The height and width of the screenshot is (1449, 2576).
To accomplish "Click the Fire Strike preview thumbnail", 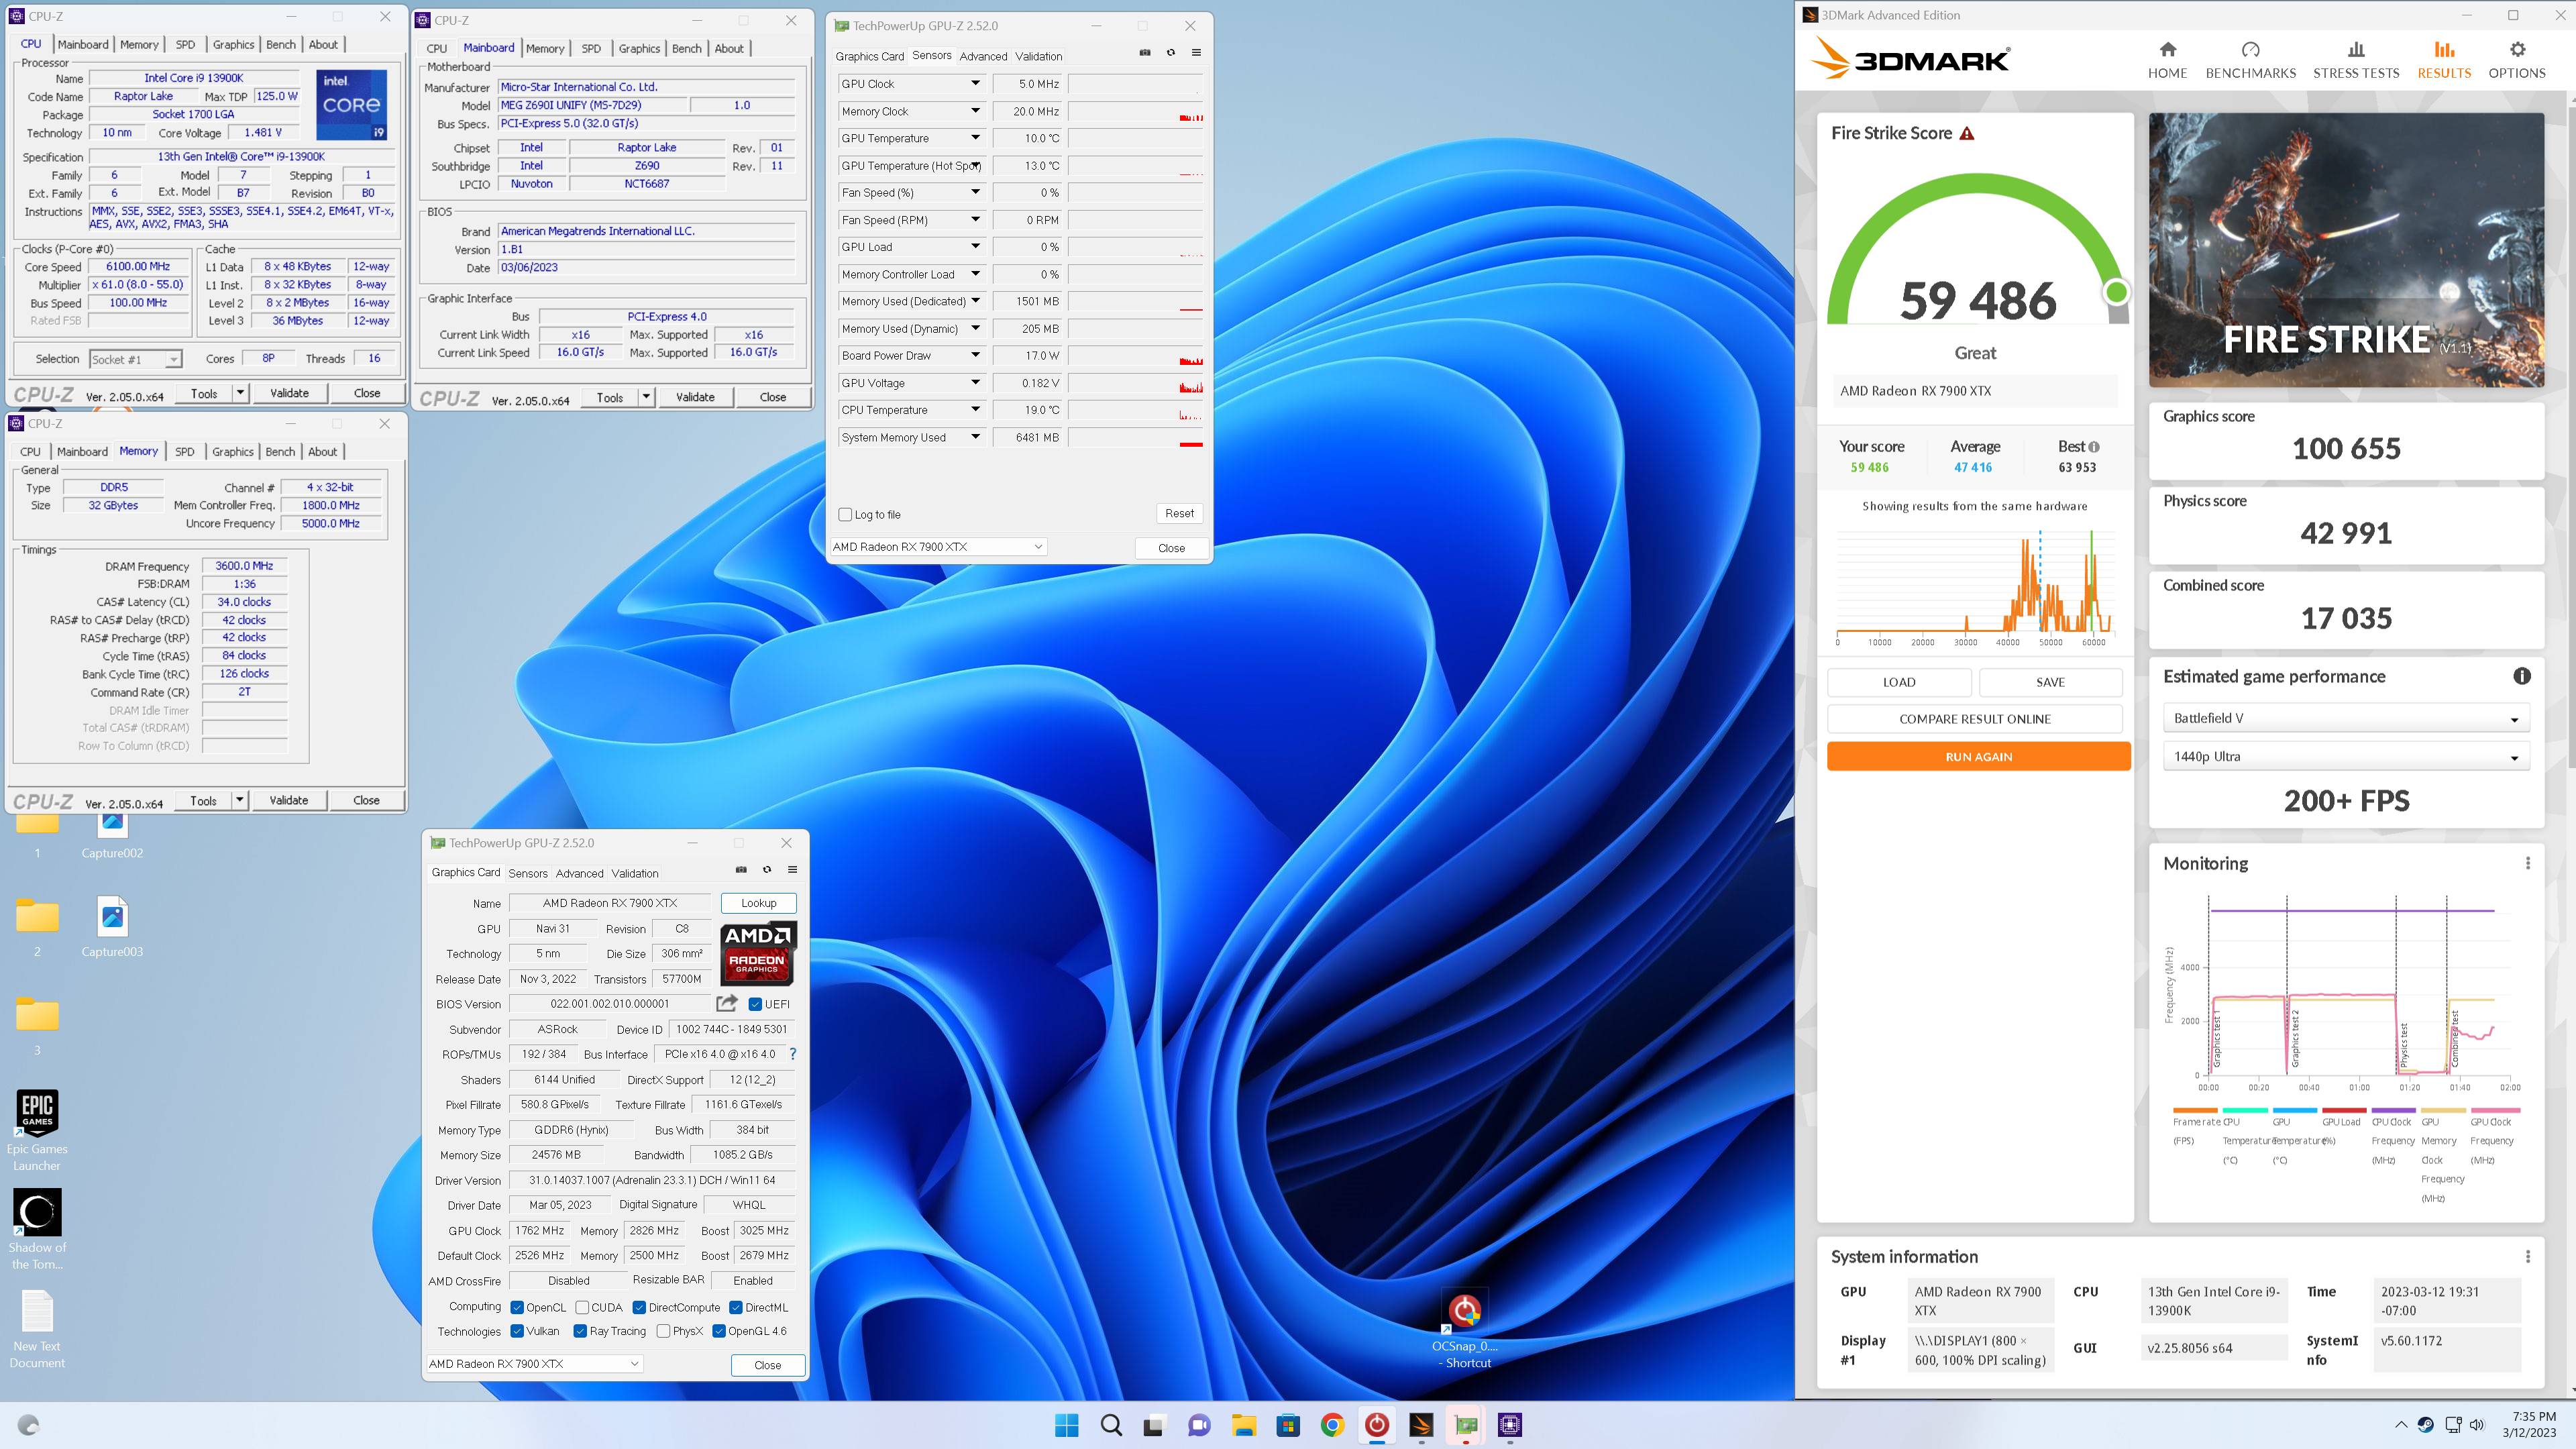I will pos(2345,250).
